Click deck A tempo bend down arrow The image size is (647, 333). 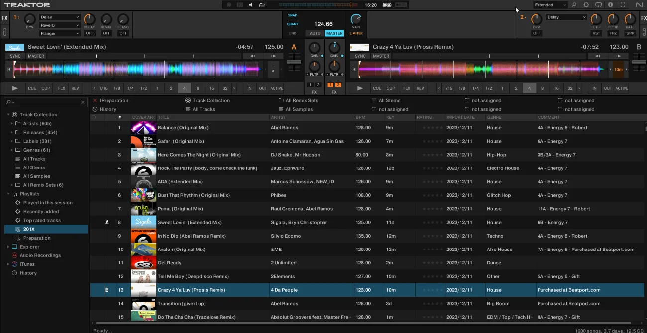[x=252, y=56]
